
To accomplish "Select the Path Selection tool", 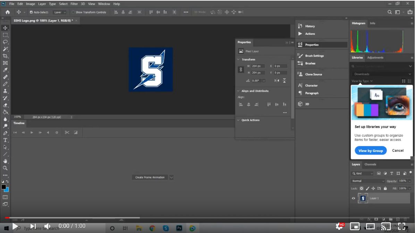I will (5, 147).
